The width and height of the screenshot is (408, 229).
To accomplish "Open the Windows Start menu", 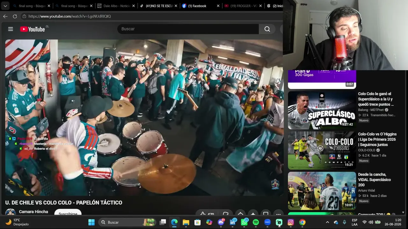I will coord(91,222).
